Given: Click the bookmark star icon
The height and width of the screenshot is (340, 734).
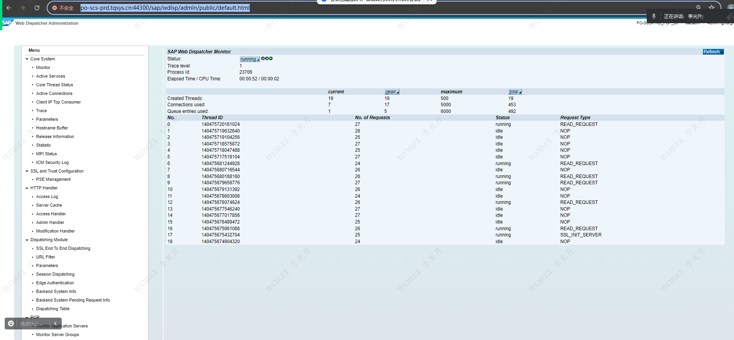Looking at the screenshot, I should [712, 7].
